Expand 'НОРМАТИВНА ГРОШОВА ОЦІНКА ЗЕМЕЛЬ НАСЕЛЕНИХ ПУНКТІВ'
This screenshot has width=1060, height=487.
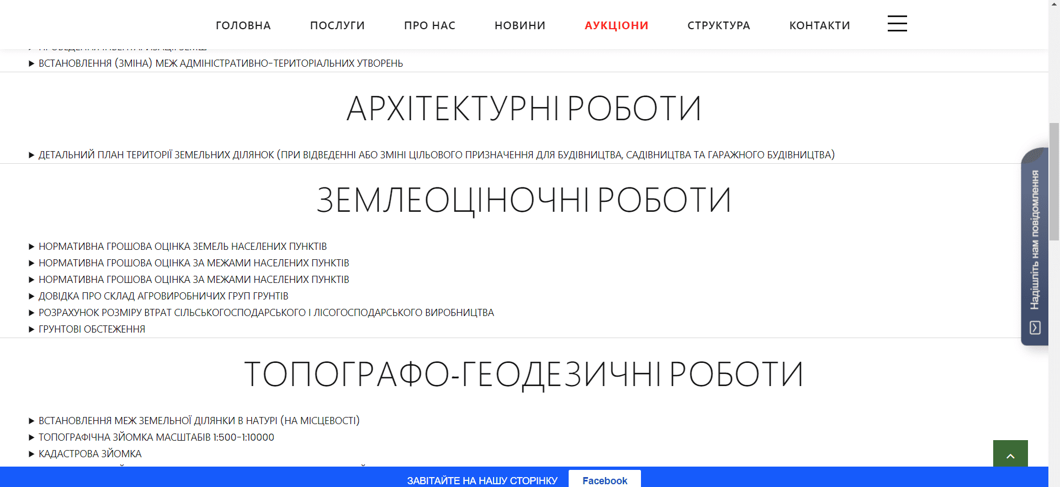182,247
